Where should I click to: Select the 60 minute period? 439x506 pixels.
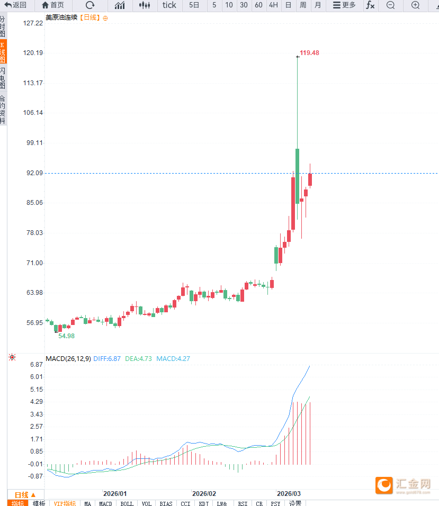[258, 5]
